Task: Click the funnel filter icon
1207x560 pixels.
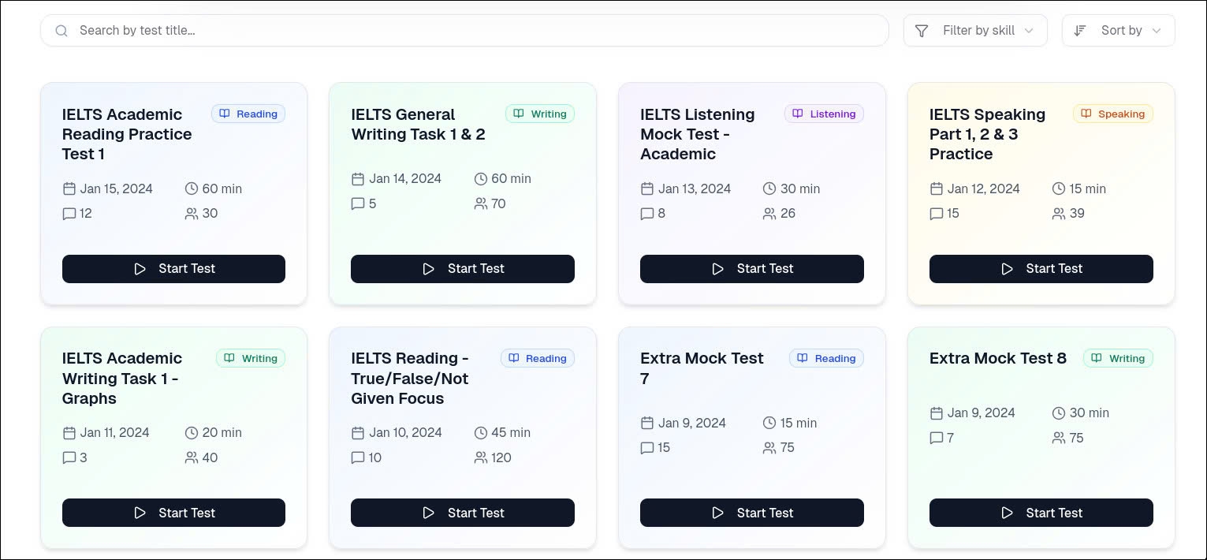Action: coord(921,31)
